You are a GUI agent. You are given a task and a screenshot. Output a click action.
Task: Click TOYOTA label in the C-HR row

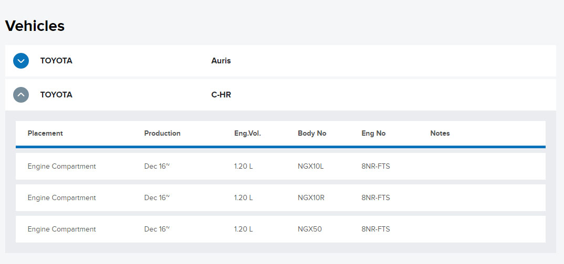coord(56,95)
